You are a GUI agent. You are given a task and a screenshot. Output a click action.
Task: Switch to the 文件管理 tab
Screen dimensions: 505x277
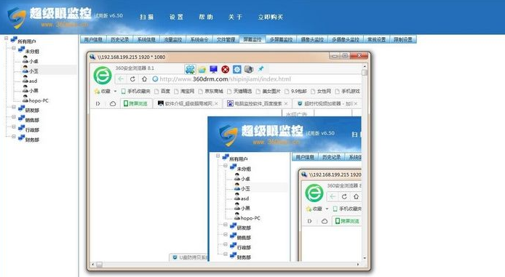point(226,39)
